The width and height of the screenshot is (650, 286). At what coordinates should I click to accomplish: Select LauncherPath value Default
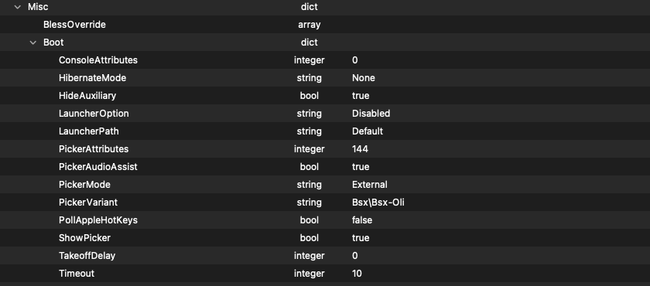(368, 131)
